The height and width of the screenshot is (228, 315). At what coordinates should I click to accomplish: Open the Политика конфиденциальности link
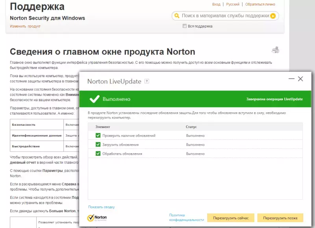tap(186, 217)
